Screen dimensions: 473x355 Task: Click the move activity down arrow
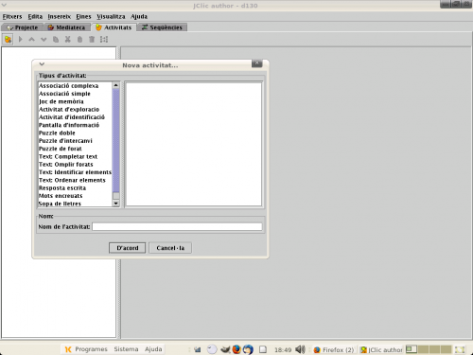tap(44, 40)
